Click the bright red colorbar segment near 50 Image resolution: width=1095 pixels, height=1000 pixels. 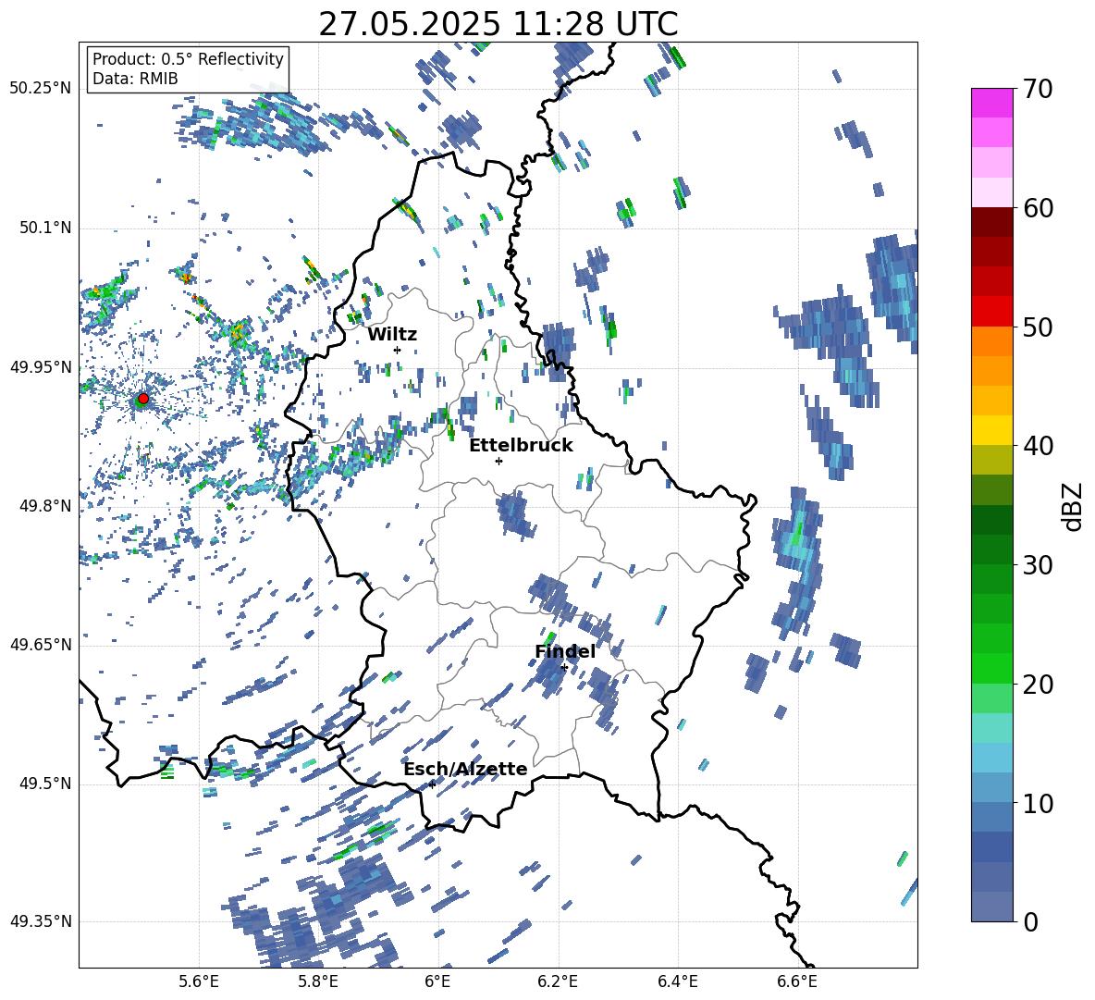tap(991, 312)
